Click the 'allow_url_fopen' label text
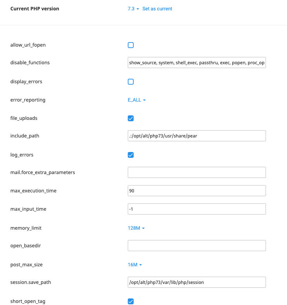 (x=28, y=45)
